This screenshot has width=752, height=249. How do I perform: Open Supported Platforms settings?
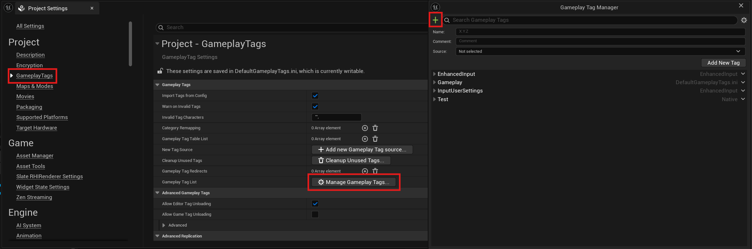(x=42, y=117)
